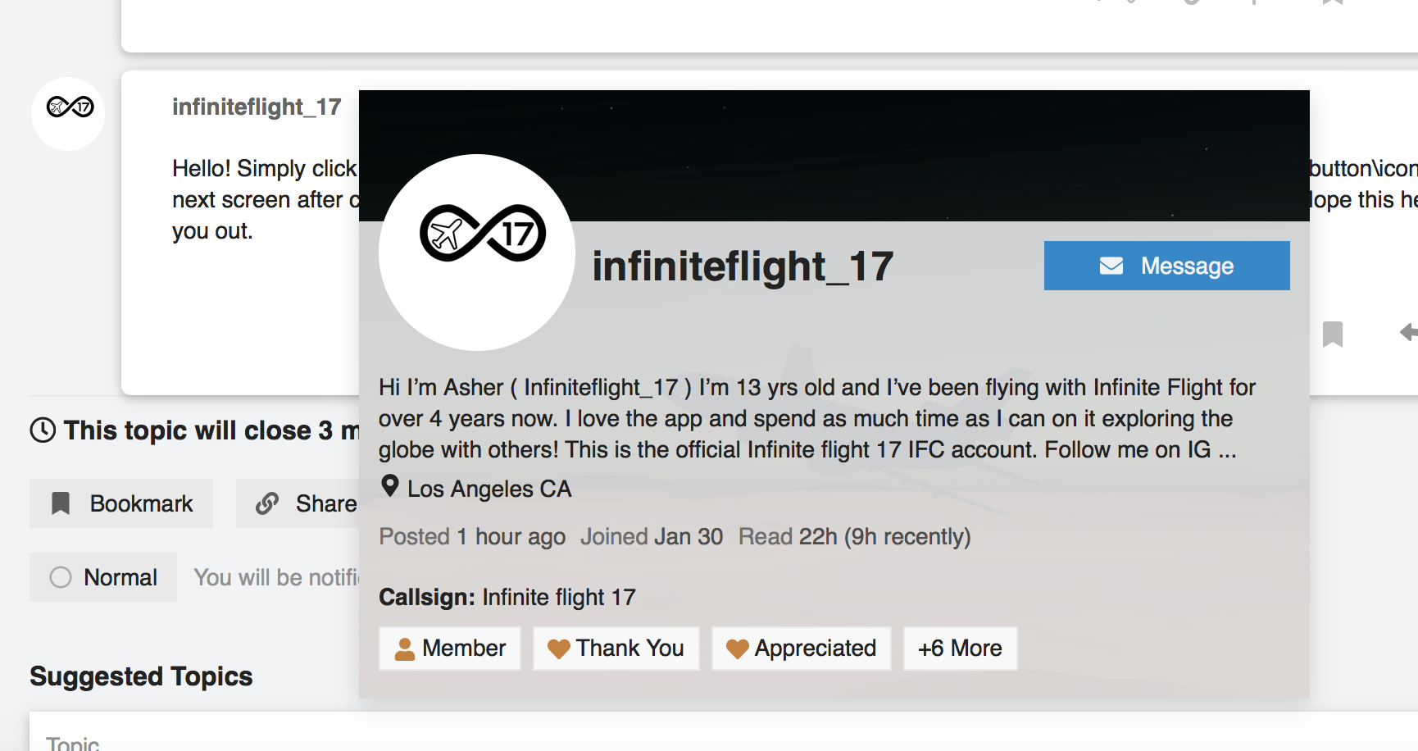The image size is (1418, 751).
Task: Click the clock icon by topic close notice
Action: click(x=43, y=430)
